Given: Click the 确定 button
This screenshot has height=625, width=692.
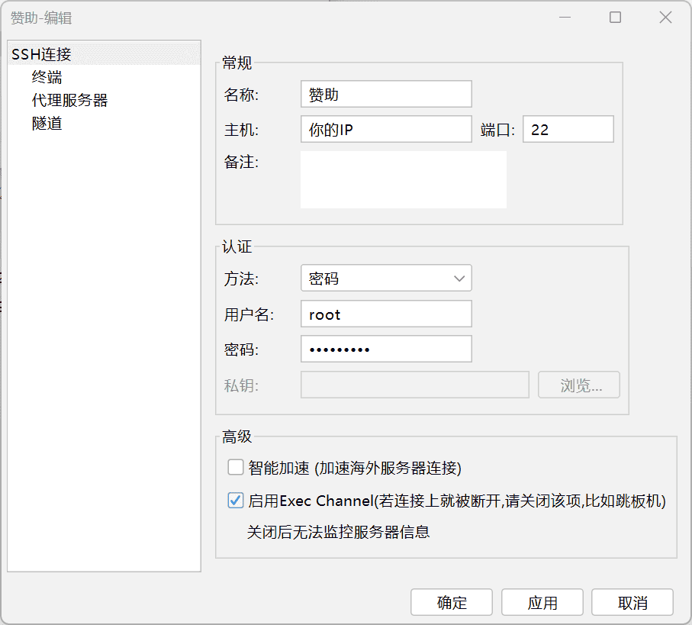Looking at the screenshot, I should [451, 602].
